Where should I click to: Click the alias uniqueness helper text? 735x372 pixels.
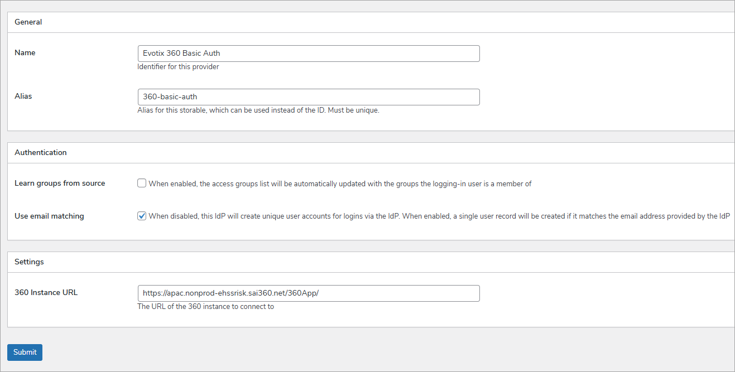(258, 110)
